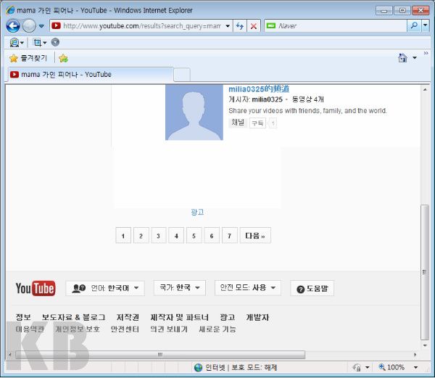
Task: Open the 안전센터 footer link
Action: point(125,329)
